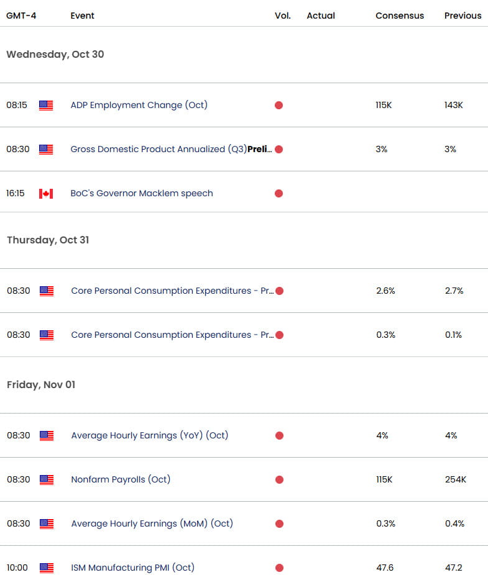The height and width of the screenshot is (575, 488).
Task: Click the US flag beside ADP Employment Change
Action: 45,105
